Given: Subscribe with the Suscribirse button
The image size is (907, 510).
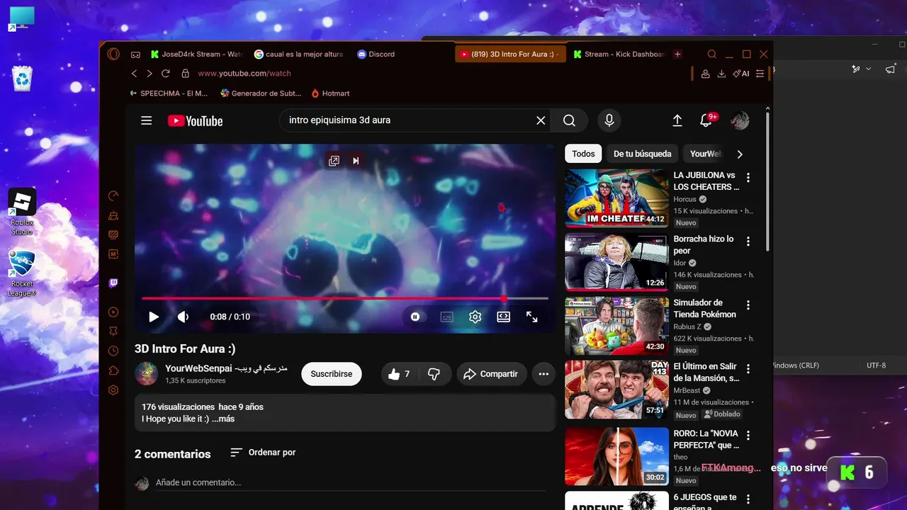Looking at the screenshot, I should [x=332, y=374].
